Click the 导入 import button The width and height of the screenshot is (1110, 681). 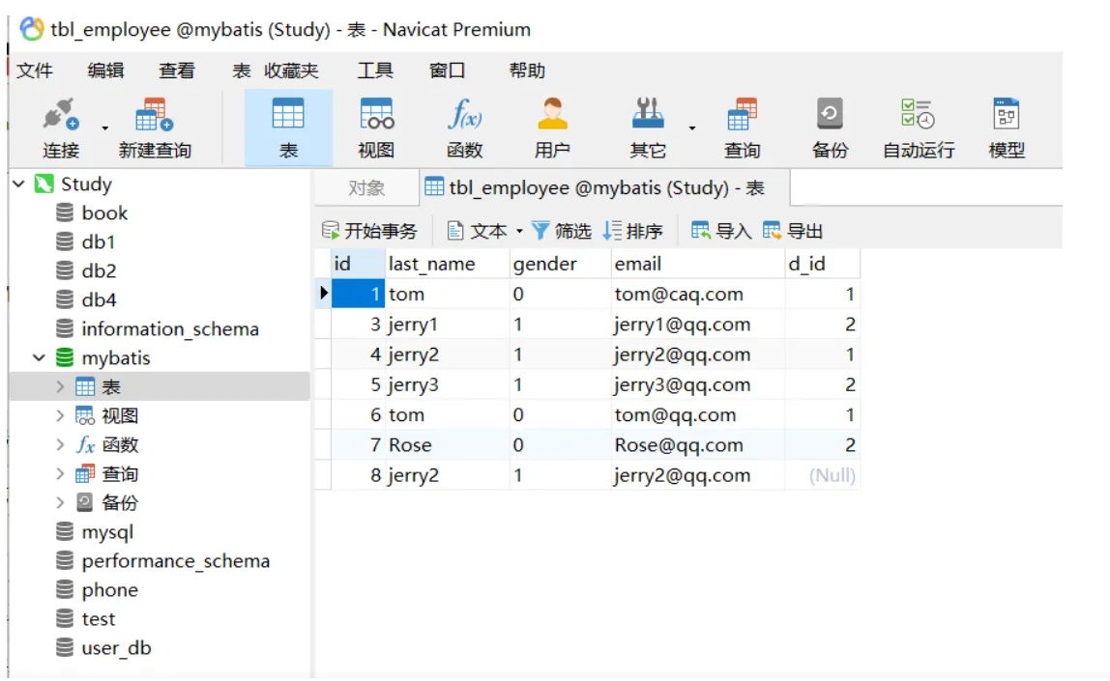tap(721, 231)
